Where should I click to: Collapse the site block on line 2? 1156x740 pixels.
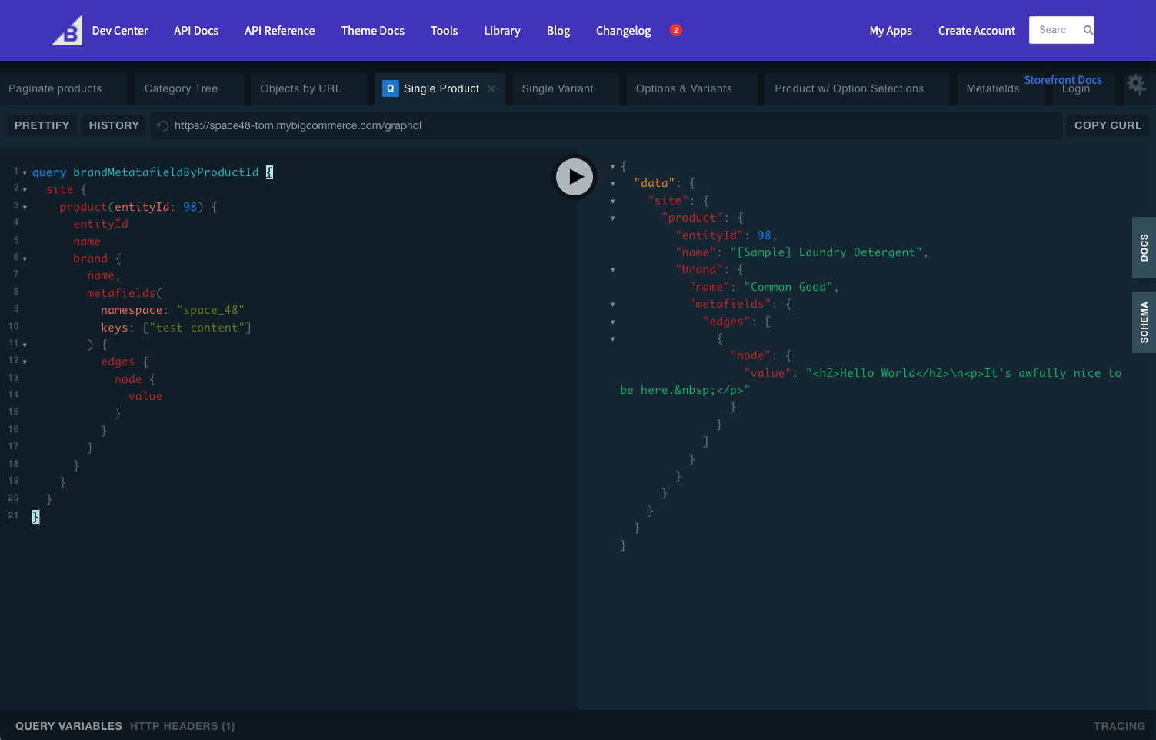pyautogui.click(x=25, y=190)
